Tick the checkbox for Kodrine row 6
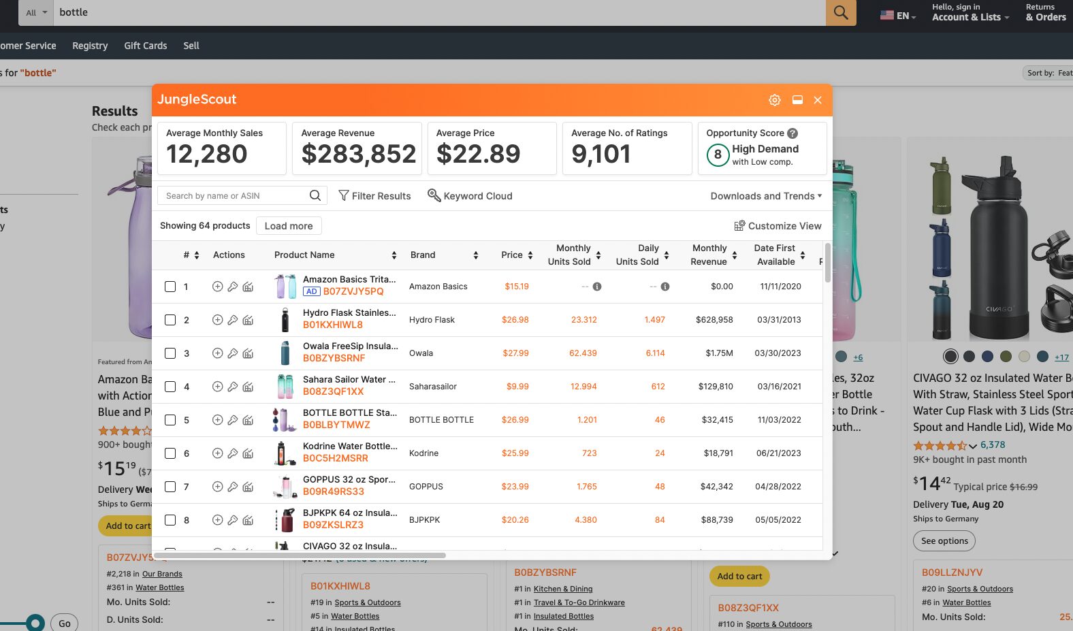Screen dimensions: 1073x631 pyautogui.click(x=170, y=453)
